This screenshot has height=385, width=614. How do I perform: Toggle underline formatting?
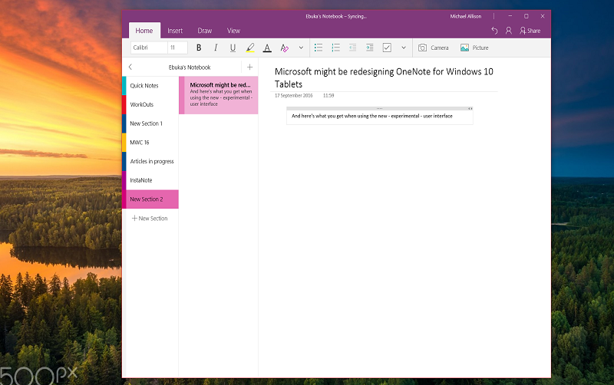(233, 48)
